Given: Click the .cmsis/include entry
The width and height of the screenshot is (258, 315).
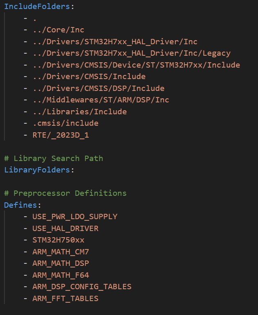Looking at the screenshot, I should tap(65, 123).
